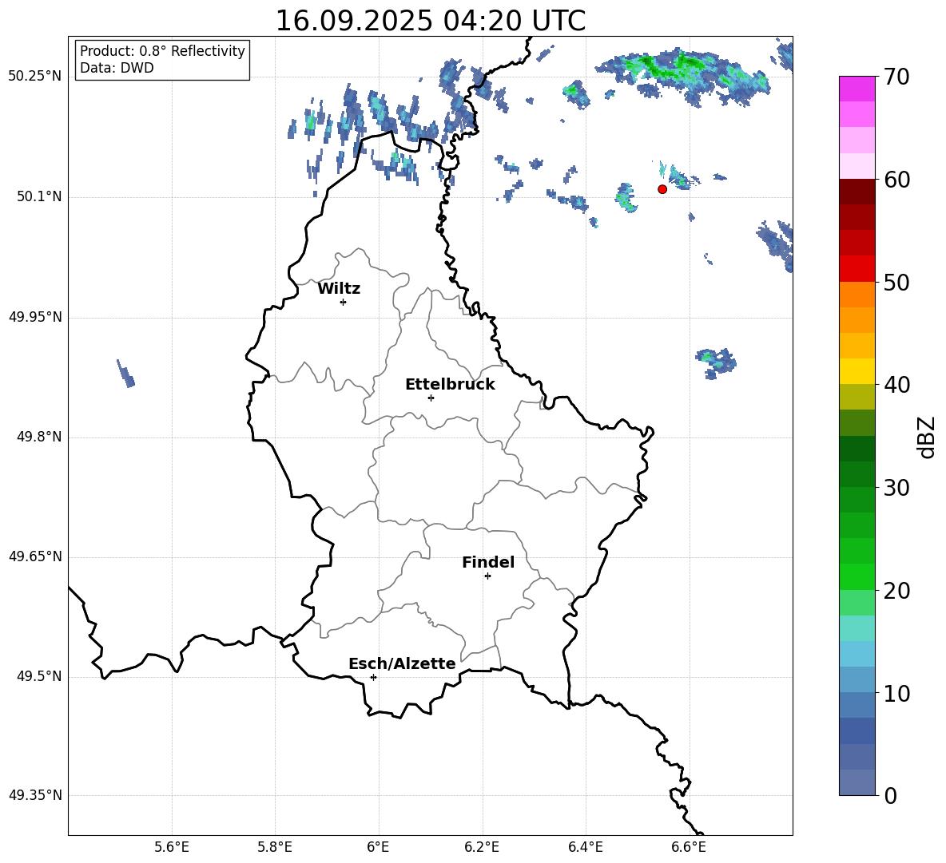The height and width of the screenshot is (863, 946).
Task: Click the Ettelbruck station cross marker
Action: [x=431, y=398]
